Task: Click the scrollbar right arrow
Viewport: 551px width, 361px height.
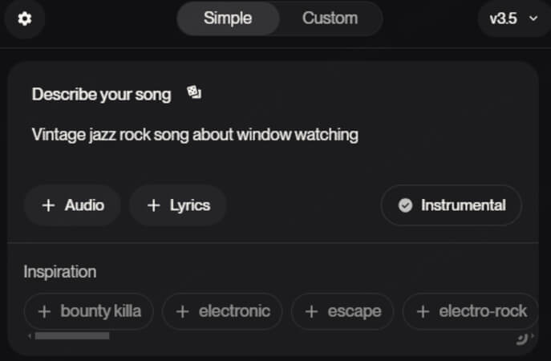Action: (533, 336)
